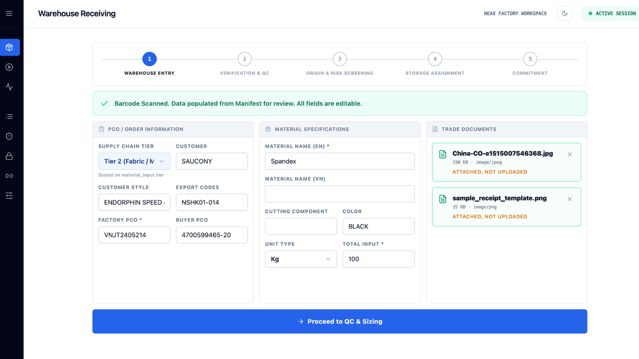Open the shield alert sidebar icon
639x359 pixels.
pos(9,136)
